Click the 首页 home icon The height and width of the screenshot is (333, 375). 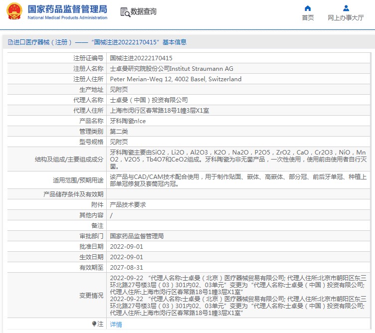click(308, 8)
